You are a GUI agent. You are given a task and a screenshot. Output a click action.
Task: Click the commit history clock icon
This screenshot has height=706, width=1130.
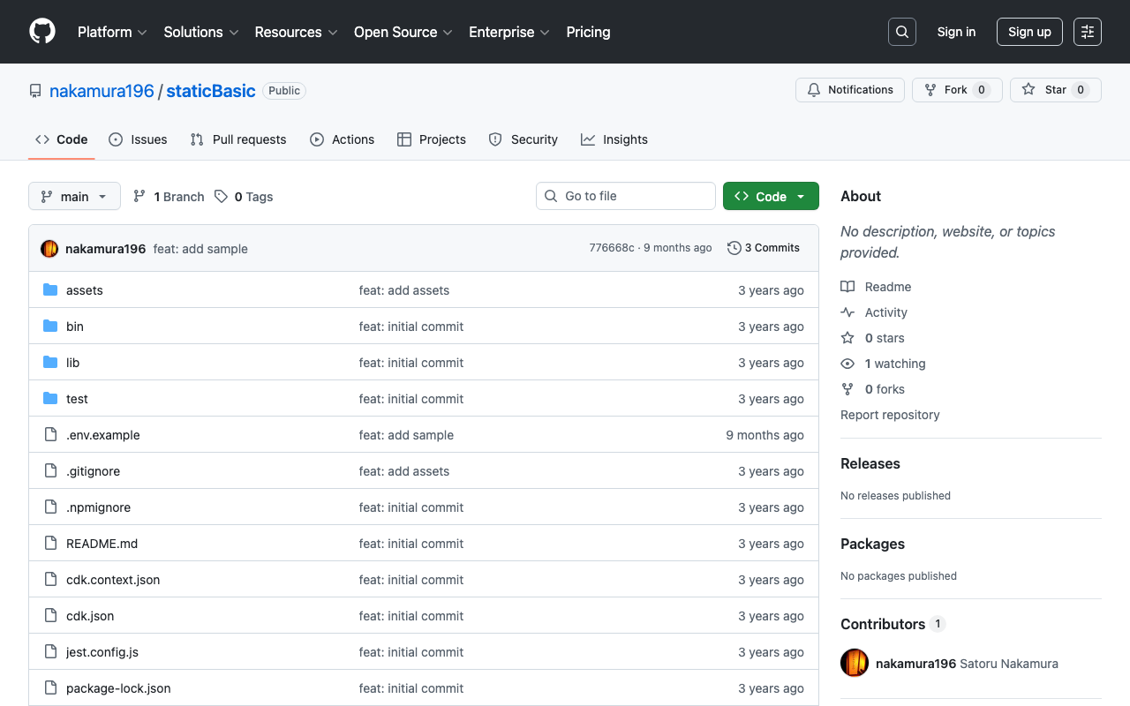coord(734,248)
